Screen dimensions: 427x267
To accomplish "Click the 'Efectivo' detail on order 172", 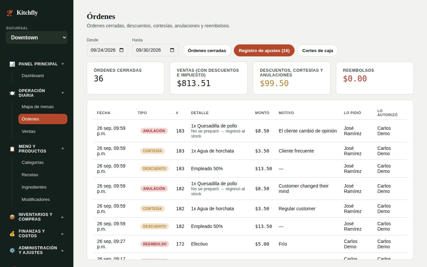I will coord(199,244).
